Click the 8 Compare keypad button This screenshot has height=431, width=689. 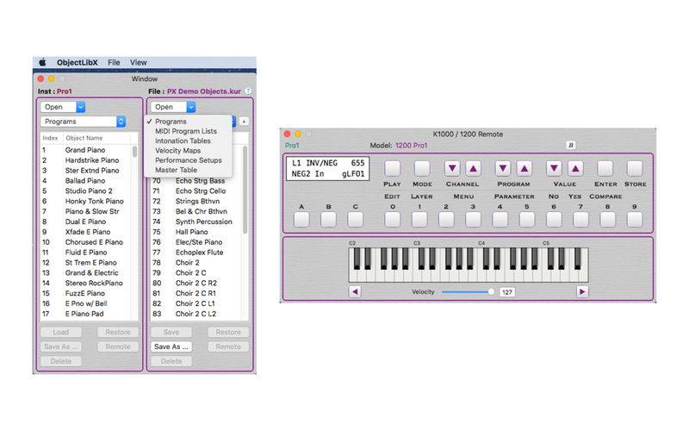pyautogui.click(x=608, y=220)
